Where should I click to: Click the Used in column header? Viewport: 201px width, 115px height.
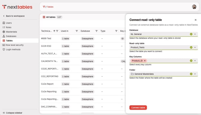pyautogui.click(x=64, y=31)
